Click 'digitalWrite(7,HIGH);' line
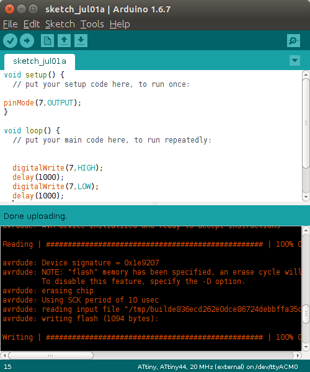 (58, 168)
